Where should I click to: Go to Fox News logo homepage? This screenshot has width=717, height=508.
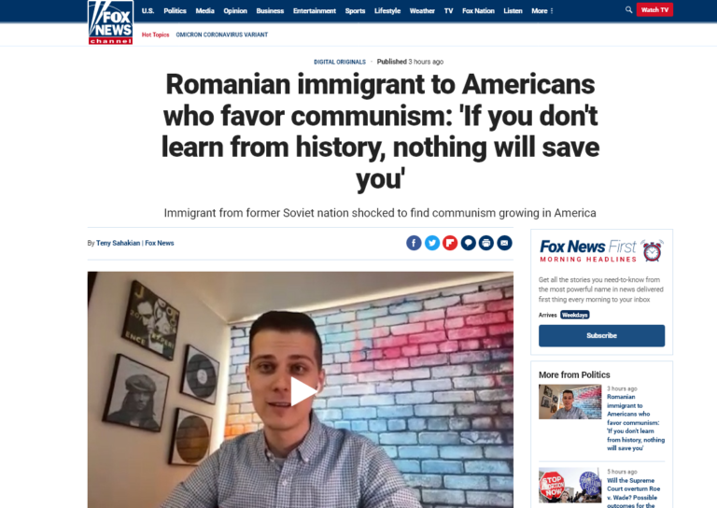tap(111, 22)
